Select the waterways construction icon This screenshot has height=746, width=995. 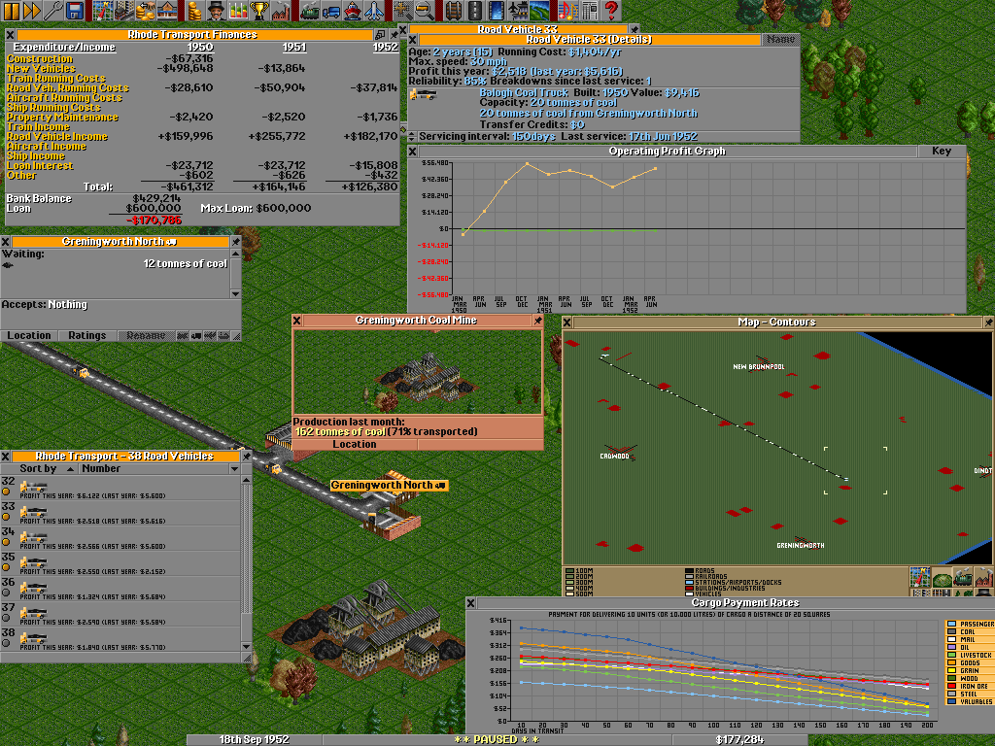pos(495,10)
